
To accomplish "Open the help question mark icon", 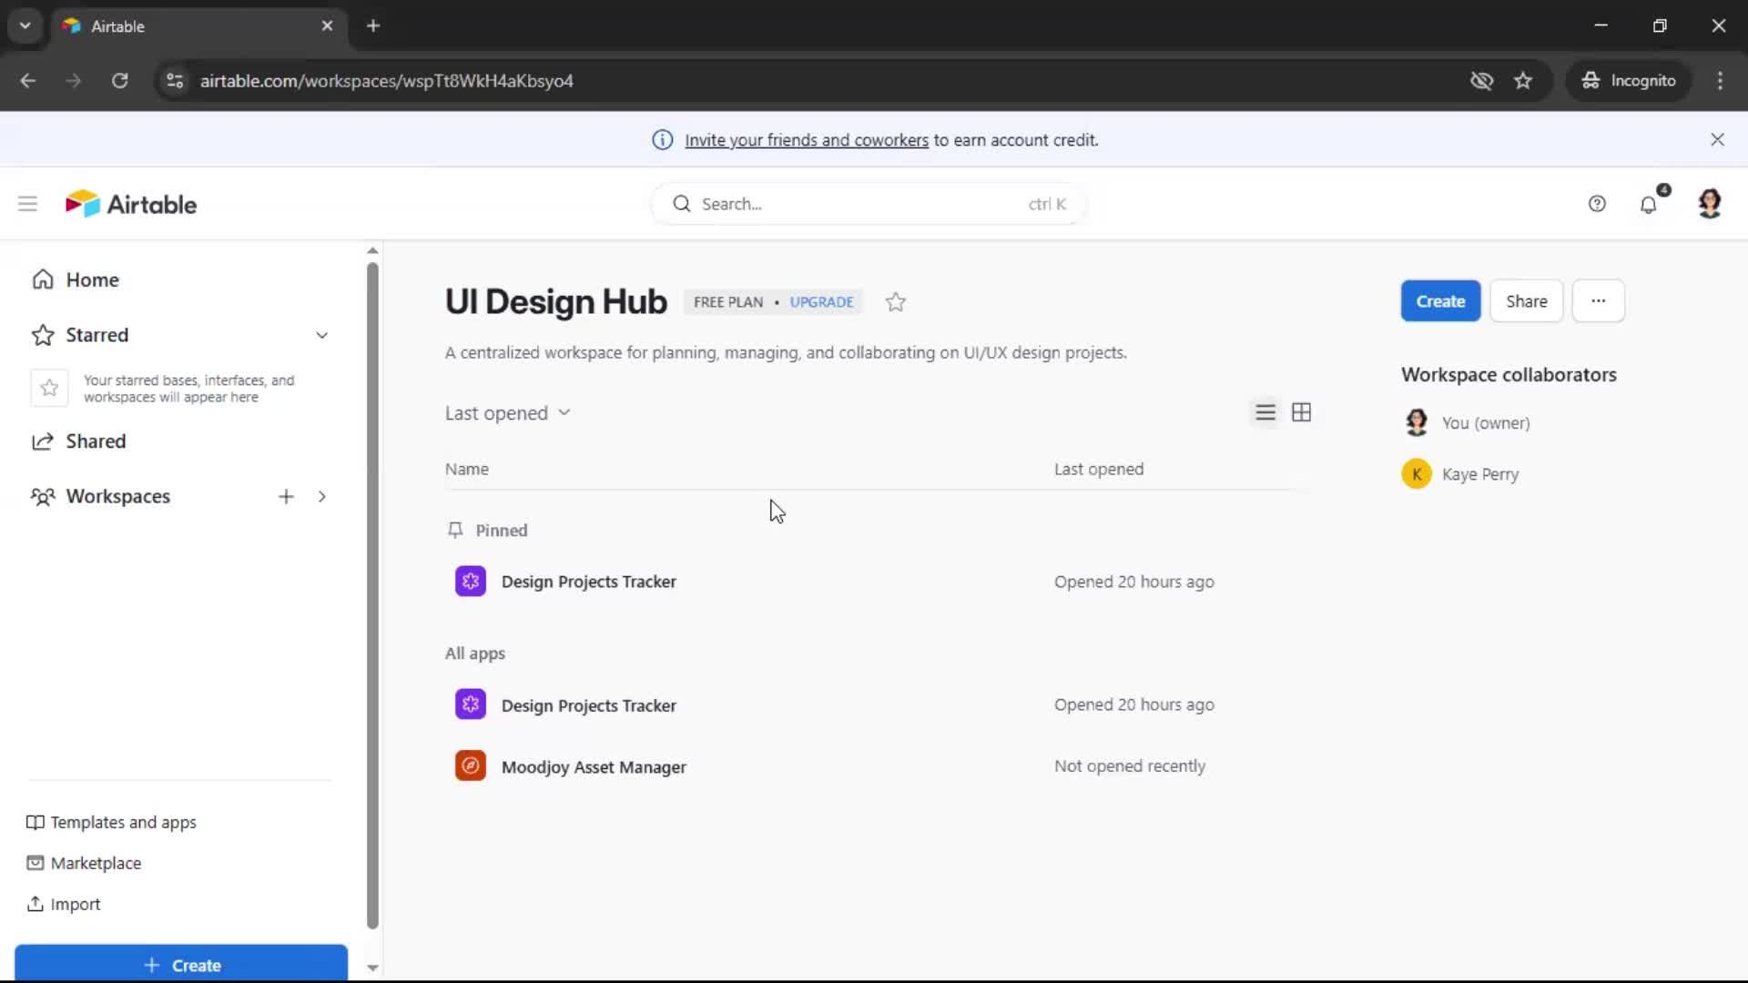I will pyautogui.click(x=1597, y=204).
